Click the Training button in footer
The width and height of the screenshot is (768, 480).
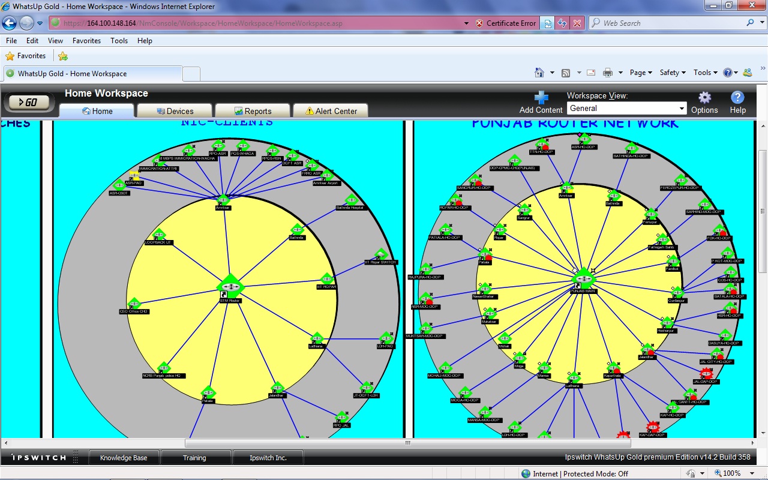tap(194, 458)
